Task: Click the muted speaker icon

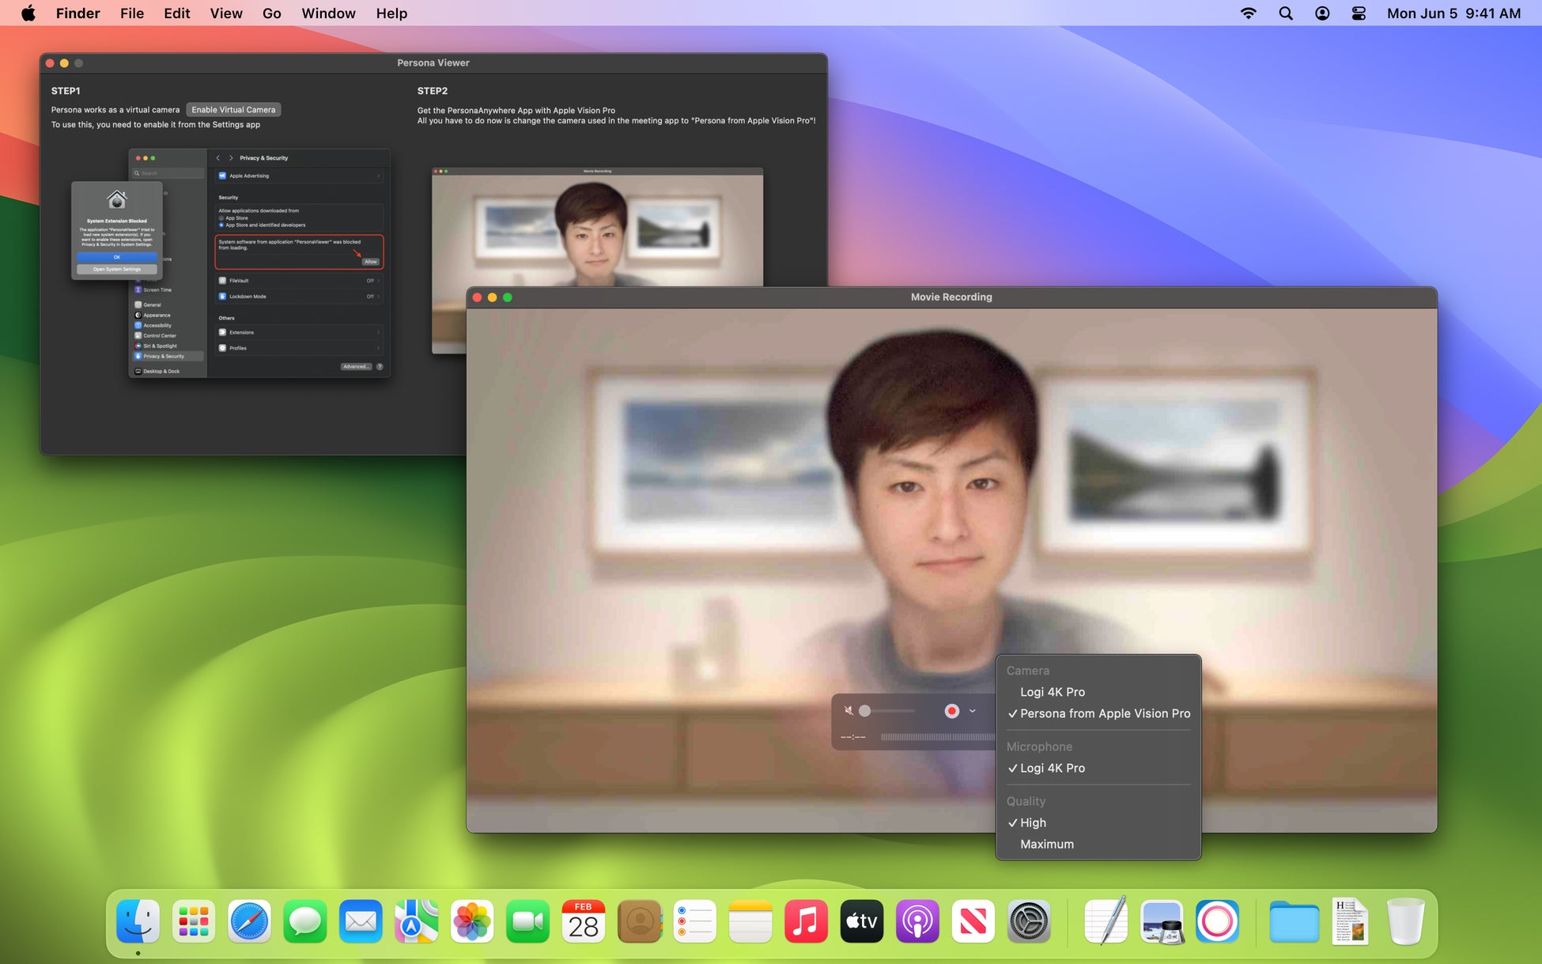Action: (x=848, y=711)
